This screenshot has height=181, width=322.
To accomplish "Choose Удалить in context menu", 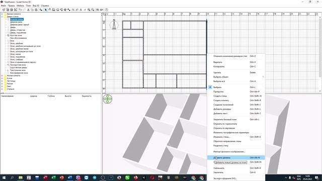I will [x=236, y=72].
